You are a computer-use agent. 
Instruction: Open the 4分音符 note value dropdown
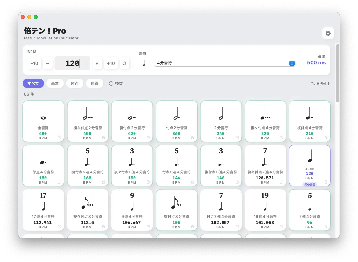coord(225,63)
